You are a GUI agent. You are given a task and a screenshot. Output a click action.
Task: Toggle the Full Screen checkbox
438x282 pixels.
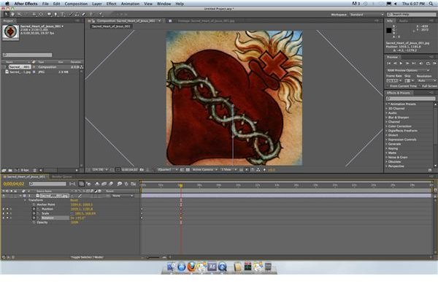pyautogui.click(x=420, y=86)
